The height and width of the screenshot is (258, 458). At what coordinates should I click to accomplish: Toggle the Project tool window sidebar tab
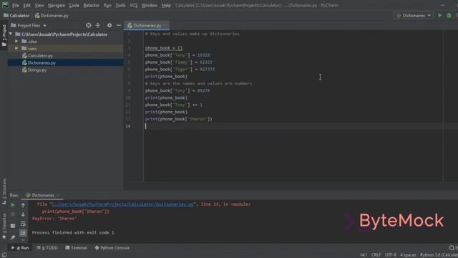click(x=4, y=35)
